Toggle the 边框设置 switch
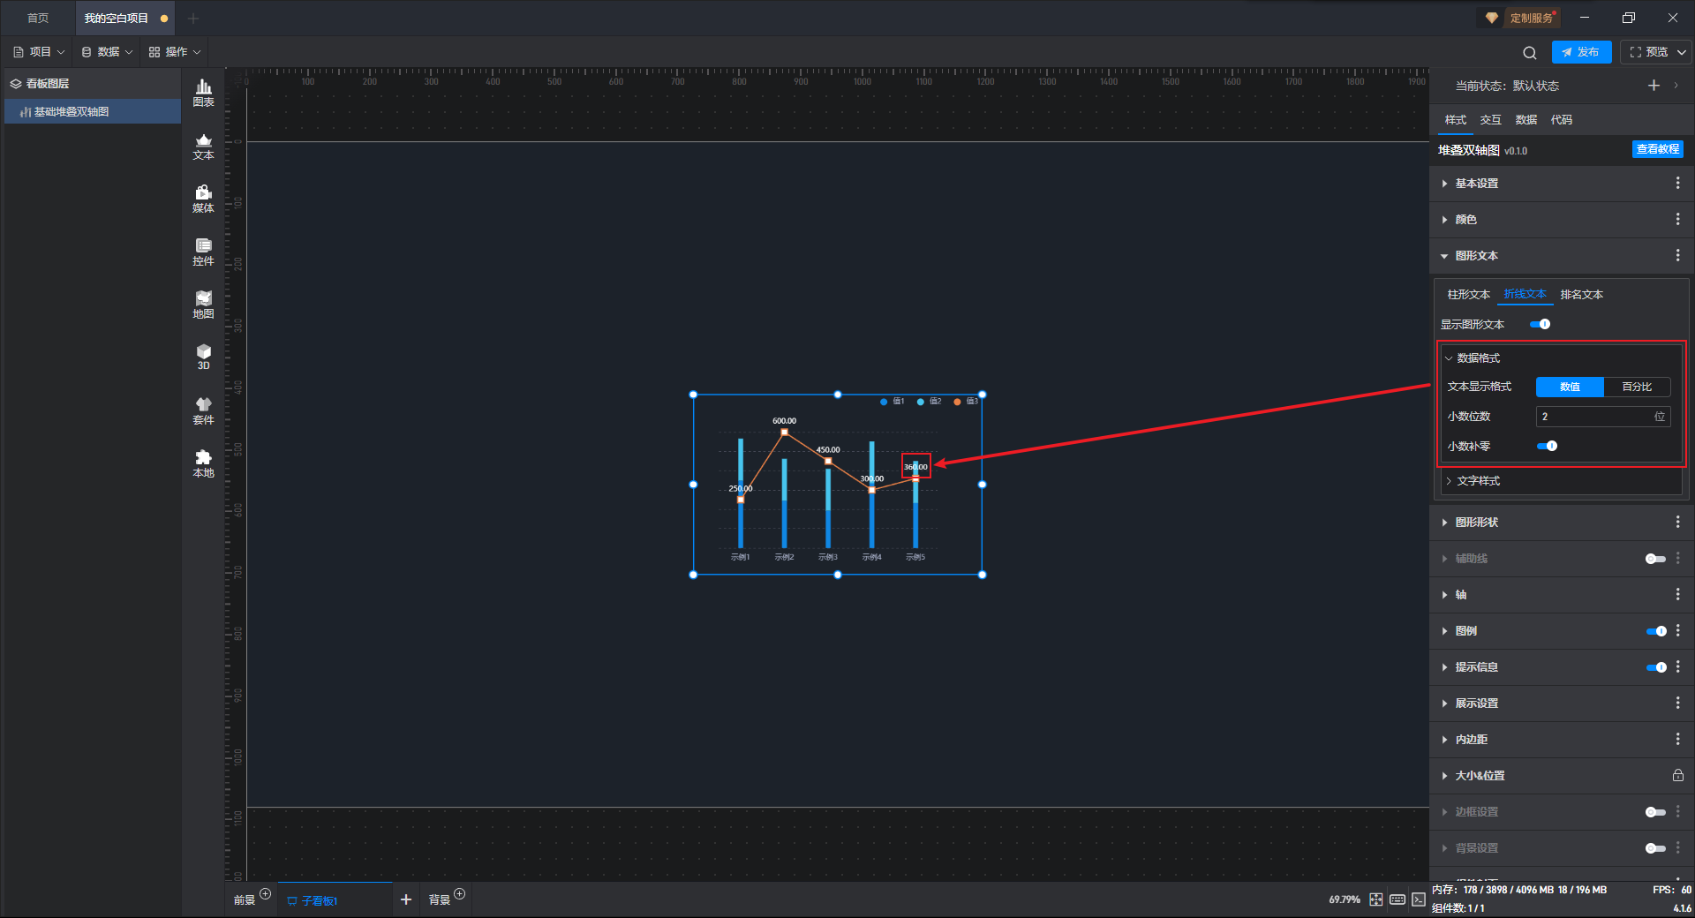The width and height of the screenshot is (1695, 918). [x=1655, y=812]
